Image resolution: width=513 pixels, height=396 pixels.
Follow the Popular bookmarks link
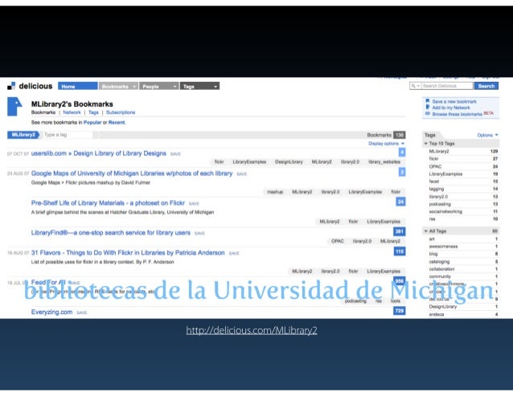click(92, 123)
